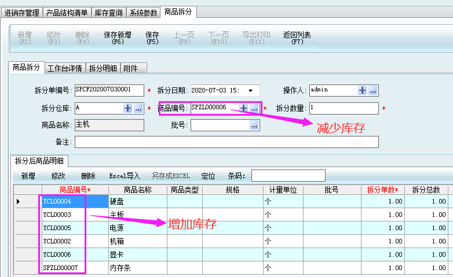Switch to the 库存查询 tab
The height and width of the screenshot is (277, 453).
(108, 12)
